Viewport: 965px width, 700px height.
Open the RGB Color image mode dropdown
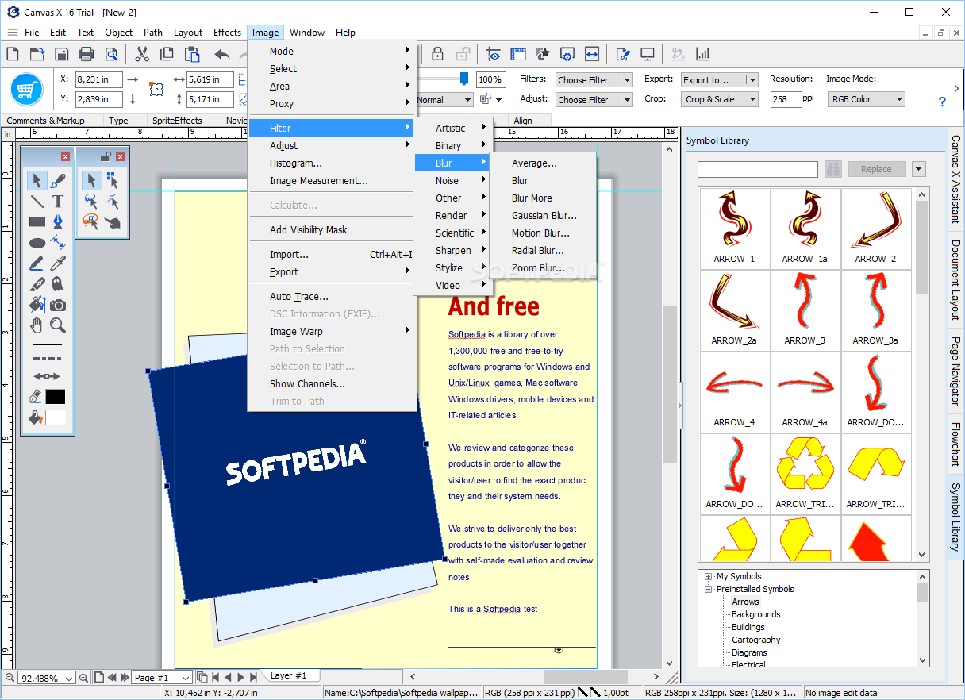click(x=867, y=99)
